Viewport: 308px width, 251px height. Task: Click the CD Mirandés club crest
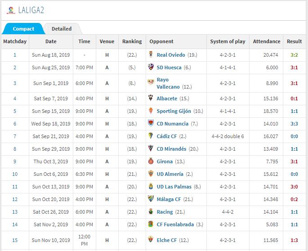point(151,148)
